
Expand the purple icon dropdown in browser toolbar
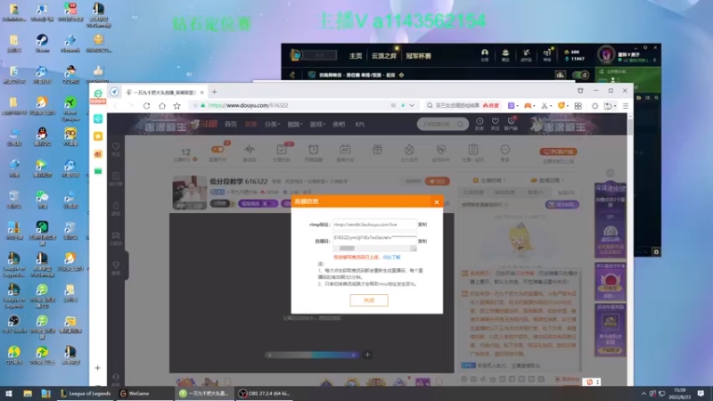pyautogui.click(x=518, y=106)
